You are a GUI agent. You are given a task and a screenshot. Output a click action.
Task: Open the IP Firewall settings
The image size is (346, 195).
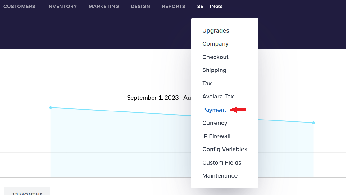click(216, 136)
